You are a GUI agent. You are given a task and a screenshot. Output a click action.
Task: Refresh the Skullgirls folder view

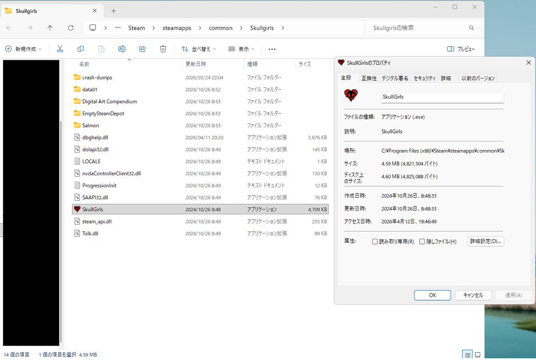click(x=71, y=28)
